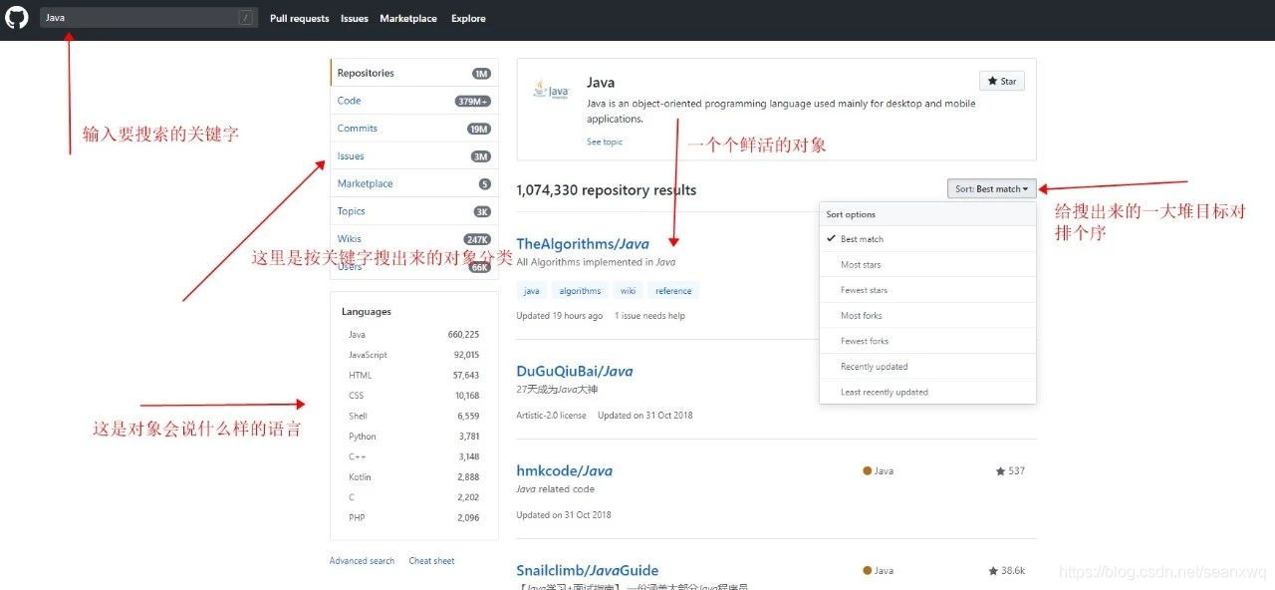Viewport: 1275px width, 590px height.
Task: Click the 38.6k stars count for JavaGuide
Action: (x=1007, y=571)
